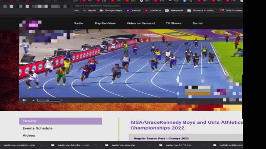The width and height of the screenshot is (266, 149).
Task: Open Events Schedule in the sidebar
Action: click(x=37, y=128)
